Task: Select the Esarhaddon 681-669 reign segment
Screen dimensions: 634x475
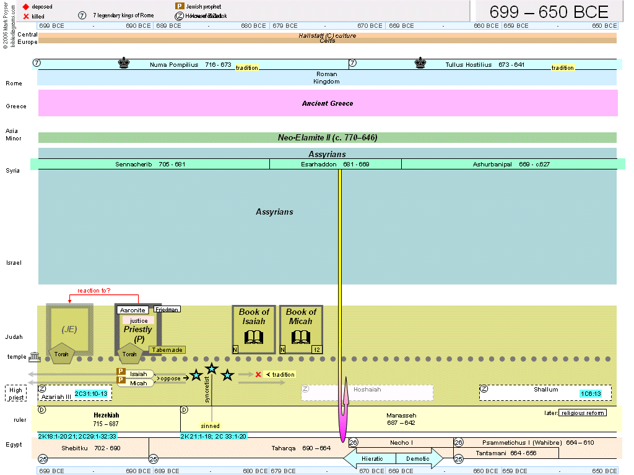Action: (x=335, y=164)
